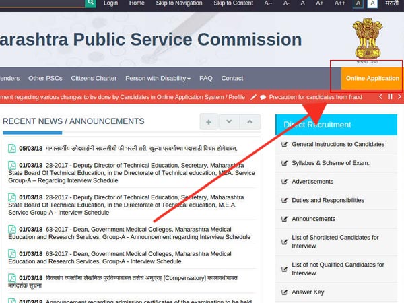404x303 pixels.
Task: Click the orange Online Application button
Action: click(x=372, y=78)
